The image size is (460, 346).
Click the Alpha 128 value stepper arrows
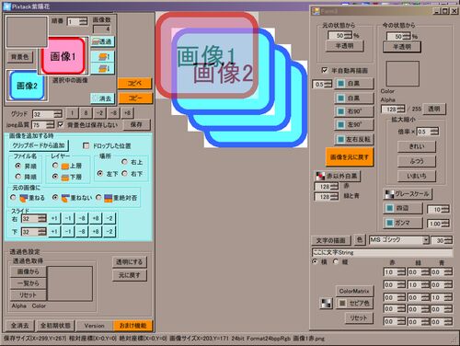point(401,109)
